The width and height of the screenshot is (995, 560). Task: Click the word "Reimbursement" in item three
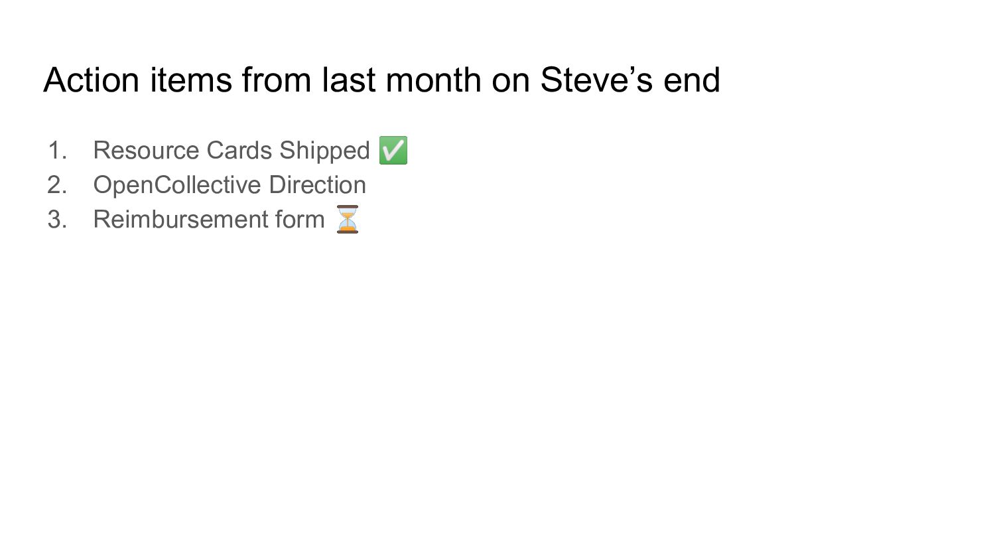click(174, 220)
